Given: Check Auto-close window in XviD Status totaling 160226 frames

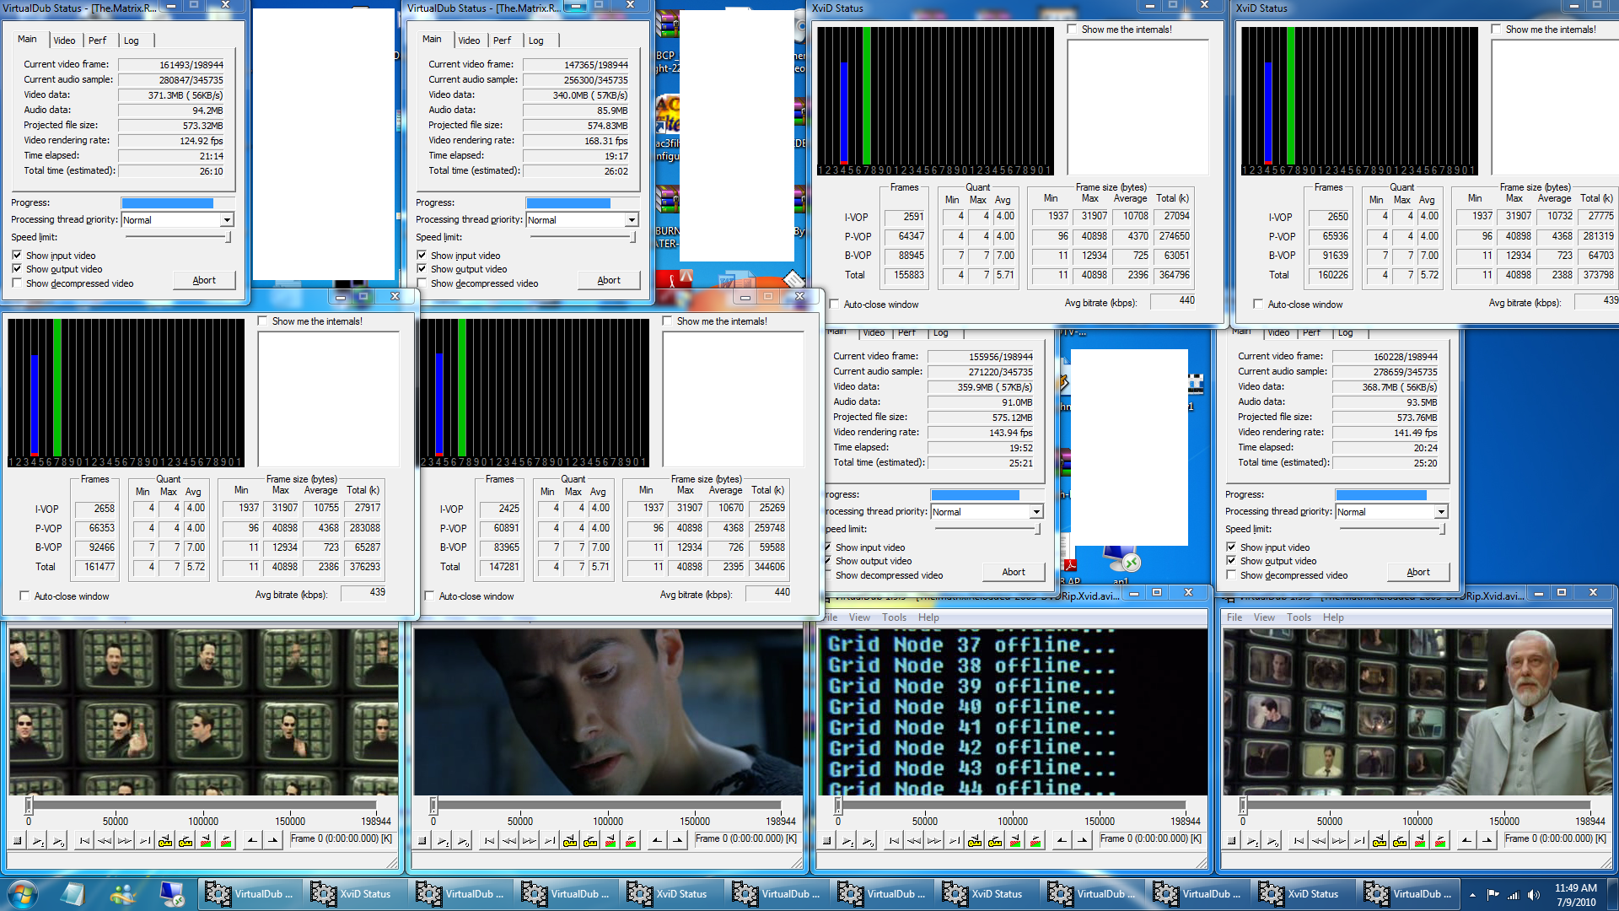Looking at the screenshot, I should [x=1258, y=304].
